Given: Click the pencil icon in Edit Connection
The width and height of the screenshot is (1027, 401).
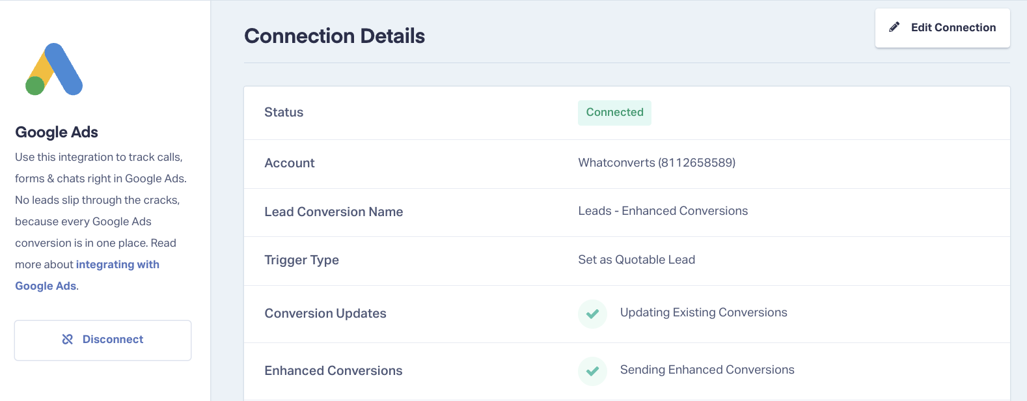Looking at the screenshot, I should [895, 27].
